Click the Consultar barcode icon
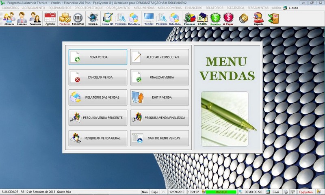The width and height of the screenshot is (325, 195). [78, 19]
